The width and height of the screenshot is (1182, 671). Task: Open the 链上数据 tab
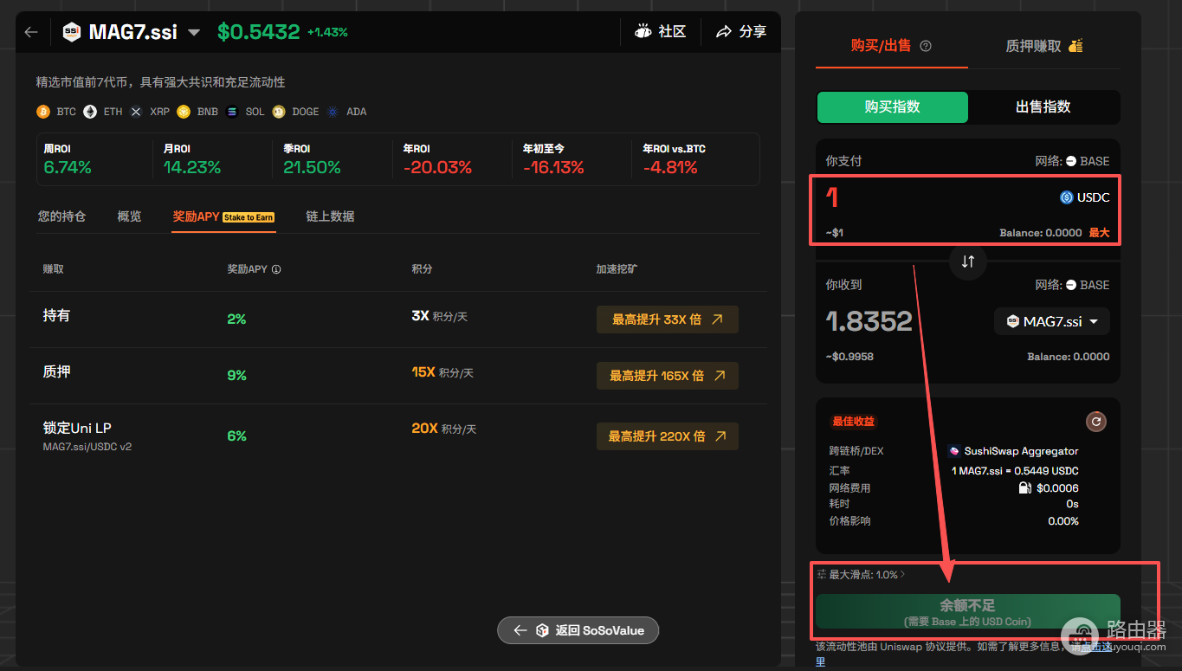point(330,216)
